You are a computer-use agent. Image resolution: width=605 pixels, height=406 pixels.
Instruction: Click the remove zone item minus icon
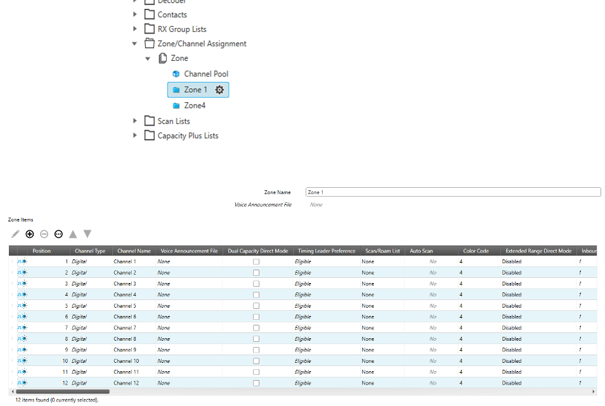tap(44, 234)
